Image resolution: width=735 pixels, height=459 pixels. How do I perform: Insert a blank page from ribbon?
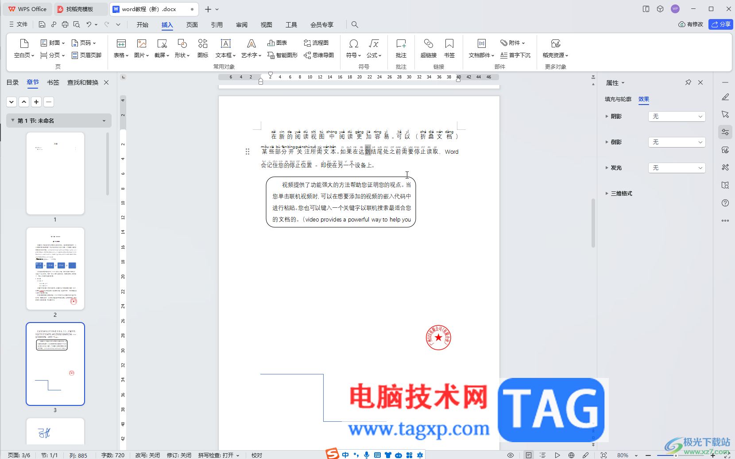coord(24,48)
